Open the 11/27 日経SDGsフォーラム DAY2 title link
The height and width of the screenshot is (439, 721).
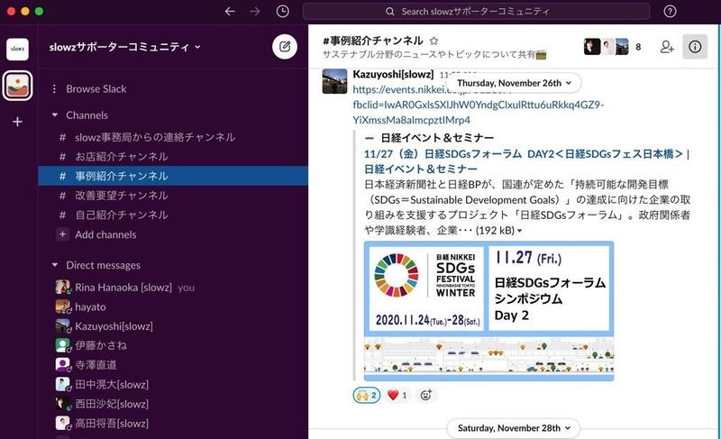527,161
